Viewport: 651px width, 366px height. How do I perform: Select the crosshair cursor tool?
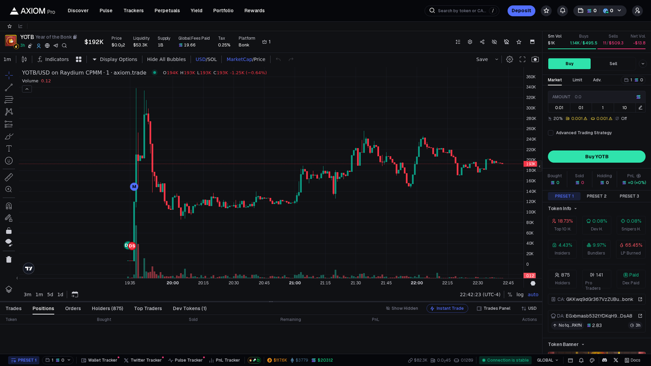[9, 75]
